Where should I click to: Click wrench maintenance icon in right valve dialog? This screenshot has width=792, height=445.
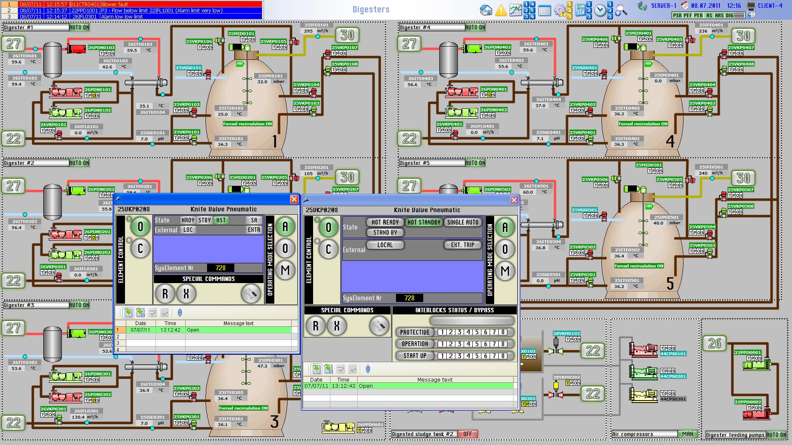click(x=379, y=326)
